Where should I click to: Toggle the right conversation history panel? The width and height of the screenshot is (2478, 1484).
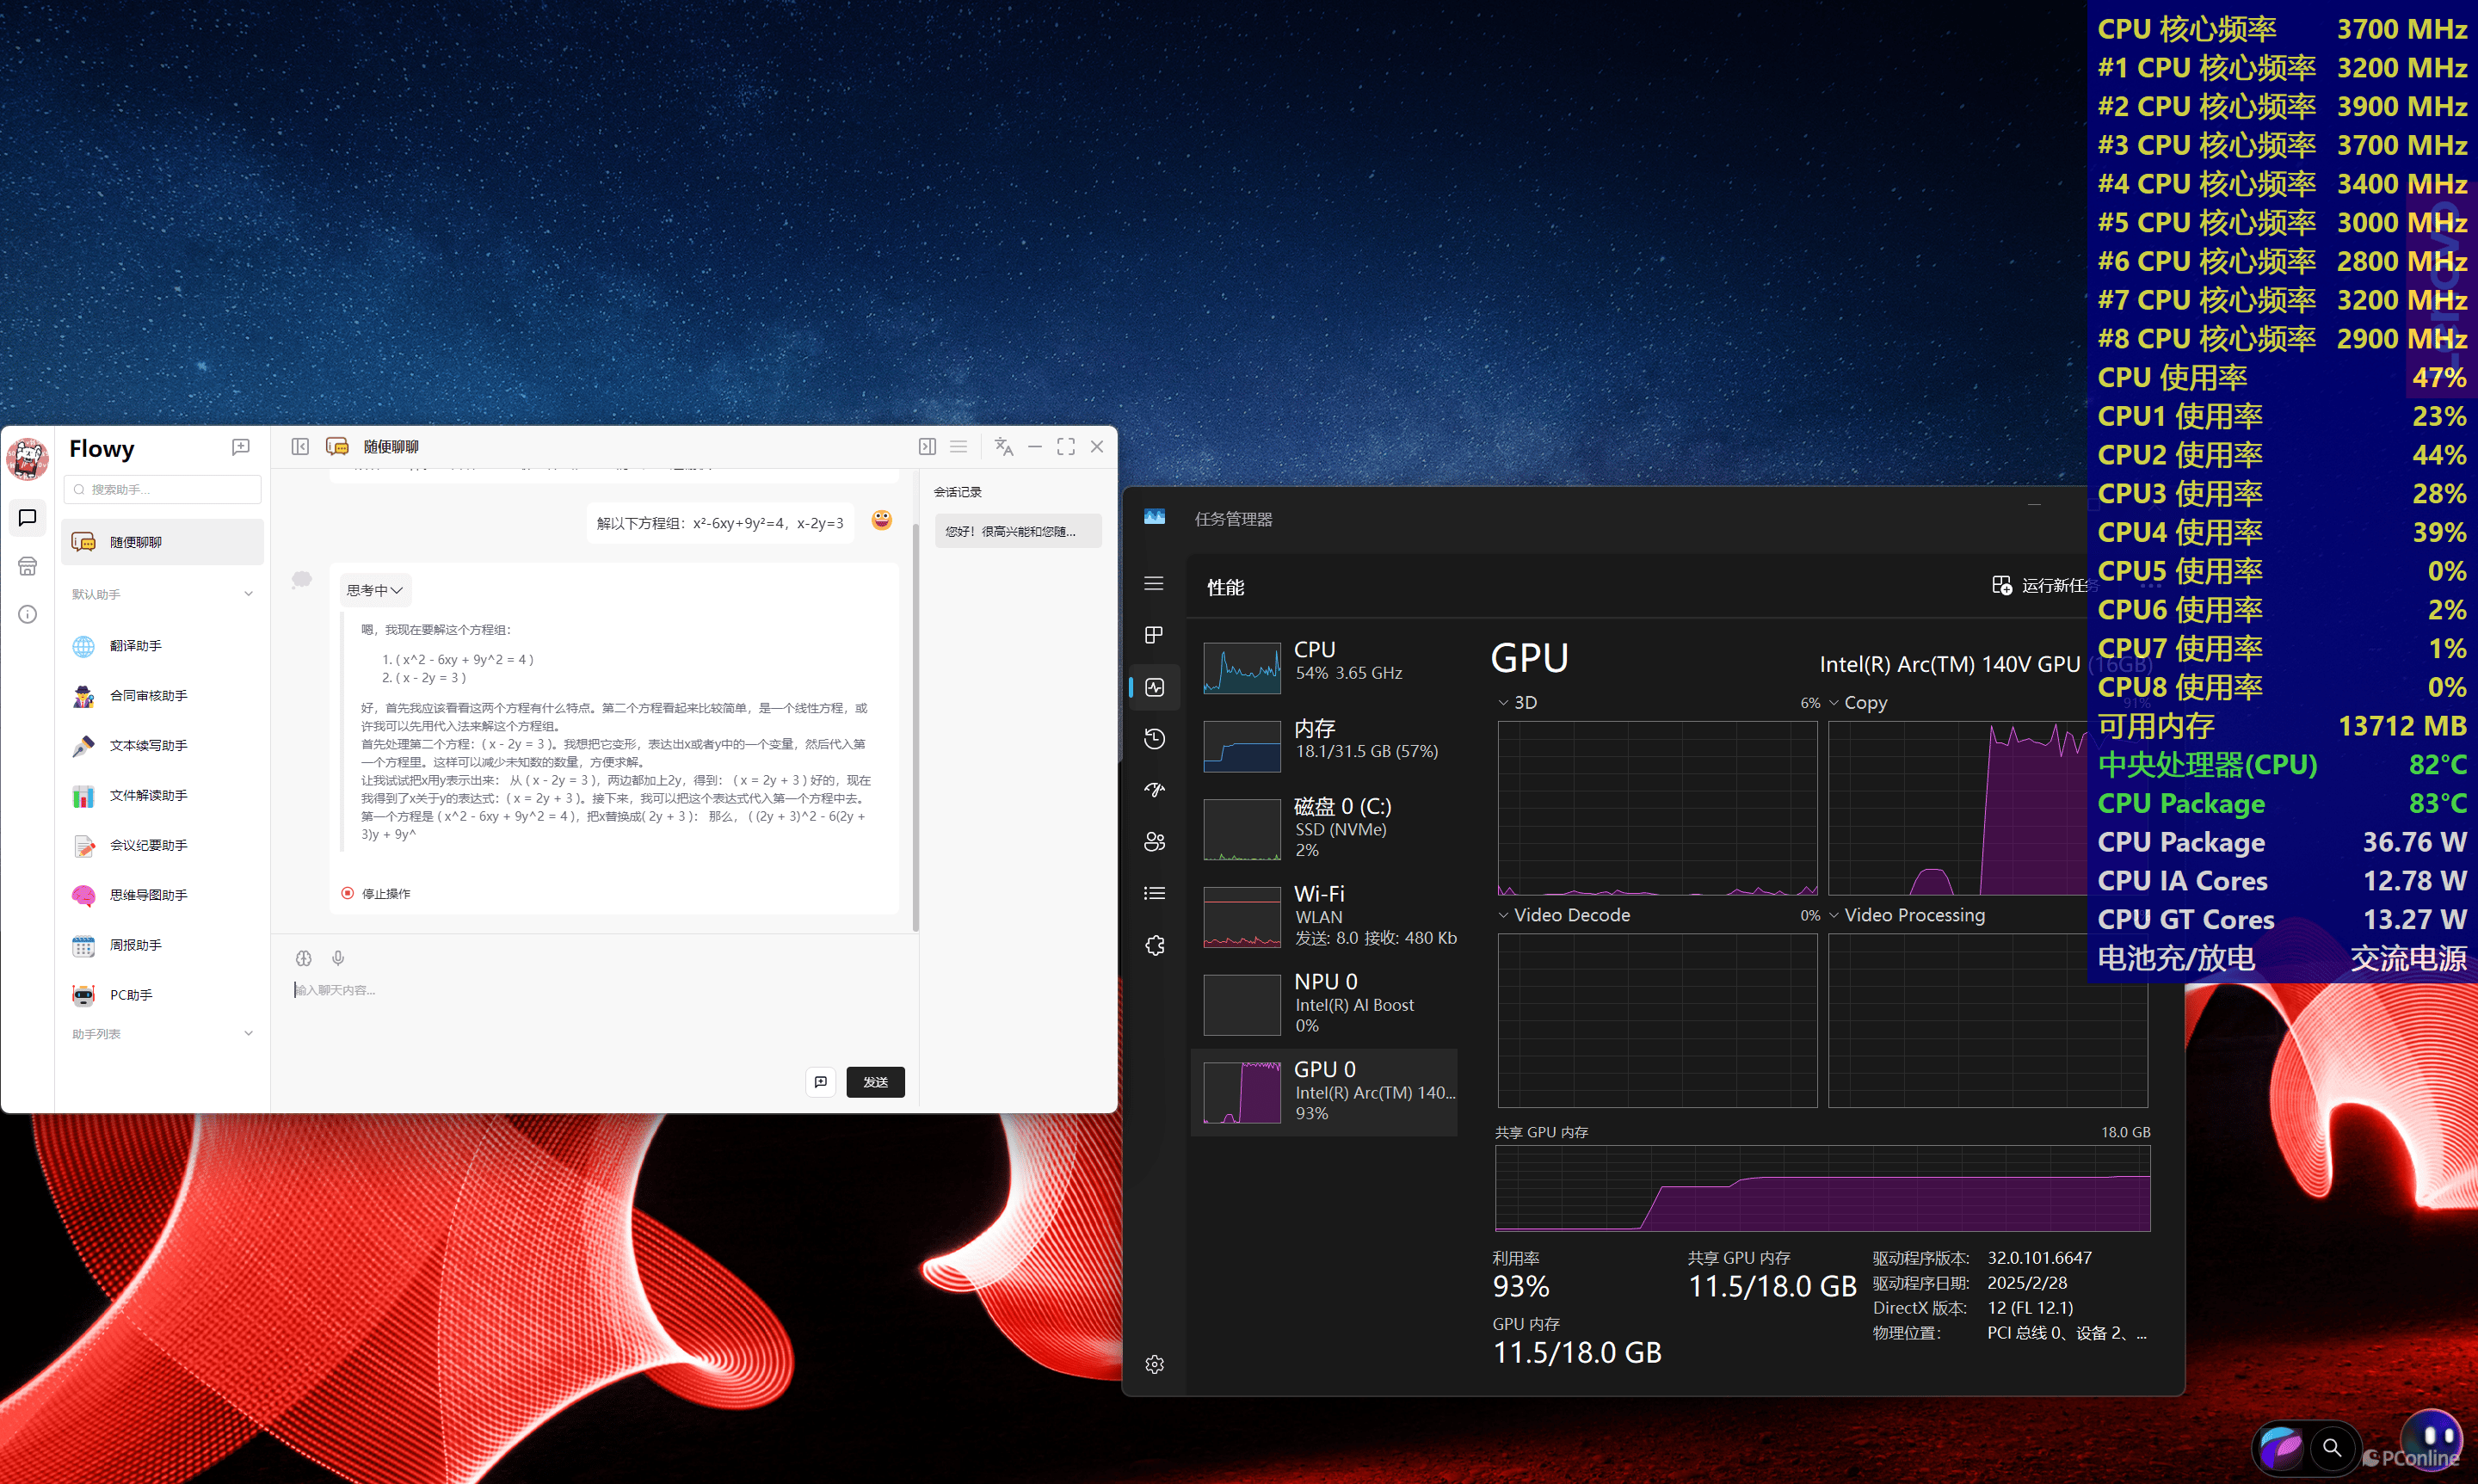click(x=927, y=446)
